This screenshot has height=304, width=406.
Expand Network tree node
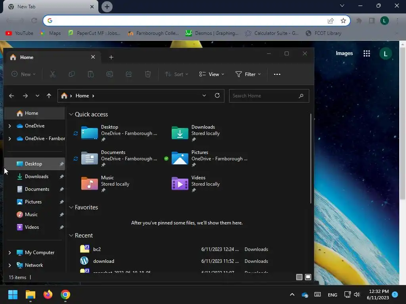(x=10, y=265)
